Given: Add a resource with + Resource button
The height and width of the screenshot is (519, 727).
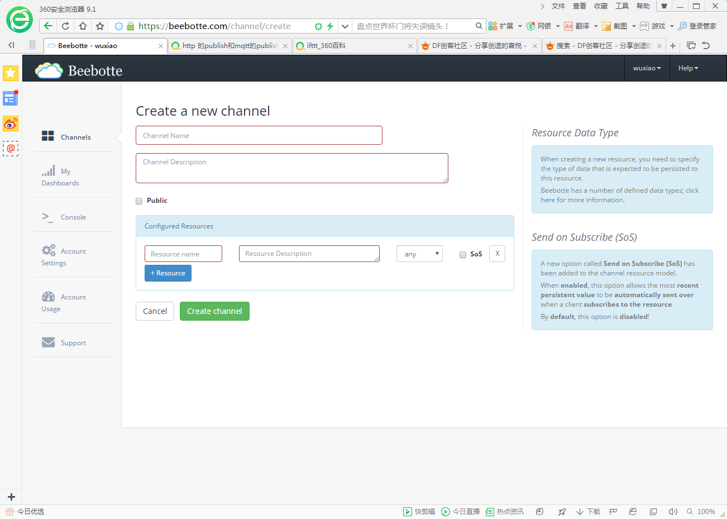Looking at the screenshot, I should tap(168, 273).
